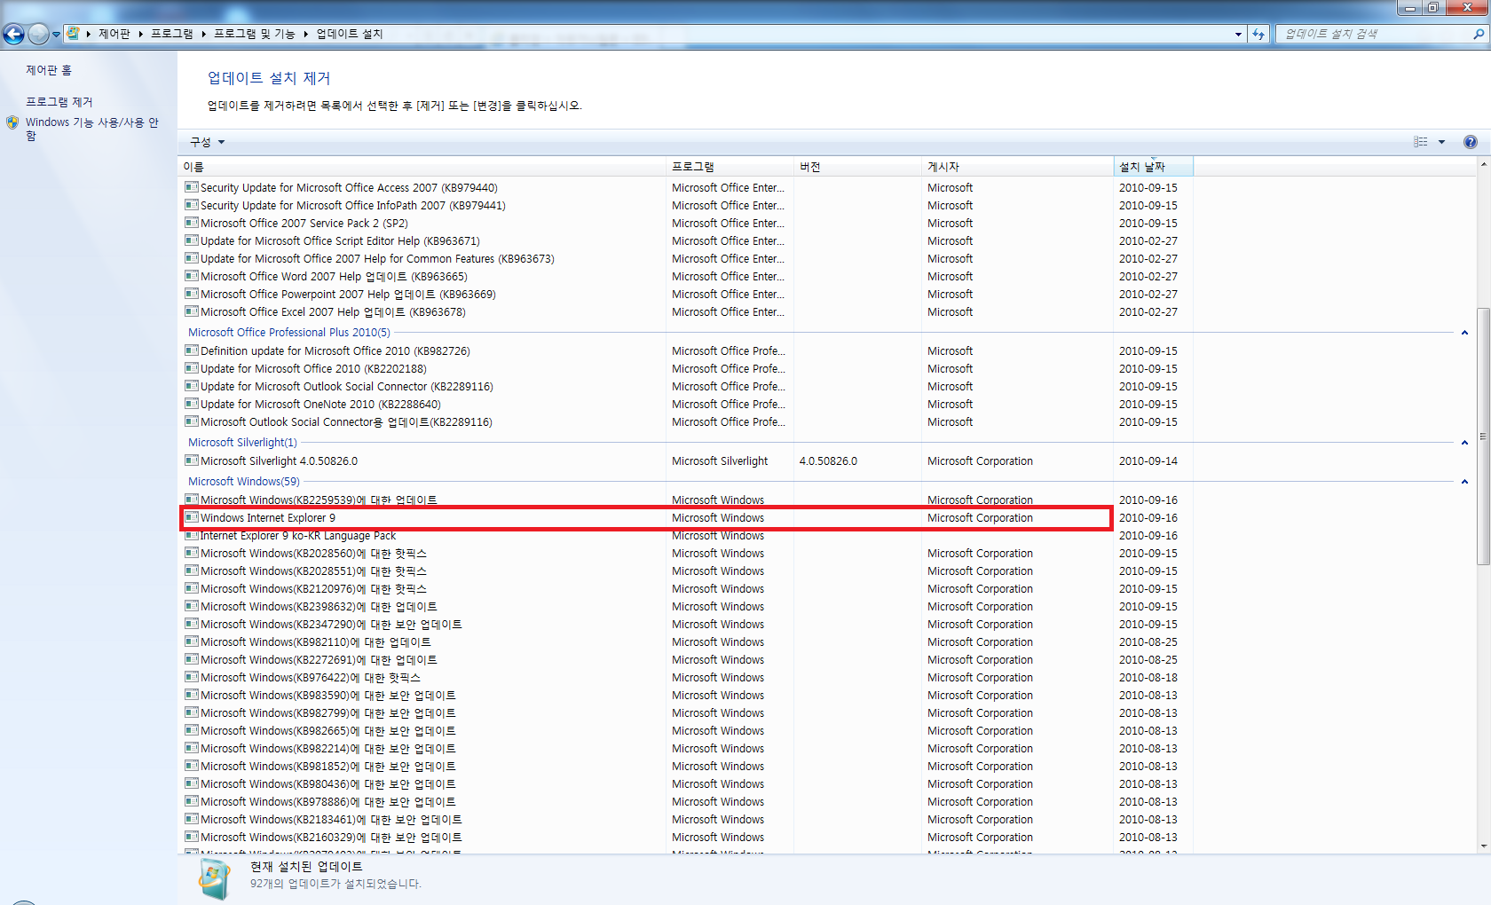Select Update for Outlook Social Connector KB2289116
Image resolution: width=1491 pixels, height=905 pixels.
coord(346,387)
